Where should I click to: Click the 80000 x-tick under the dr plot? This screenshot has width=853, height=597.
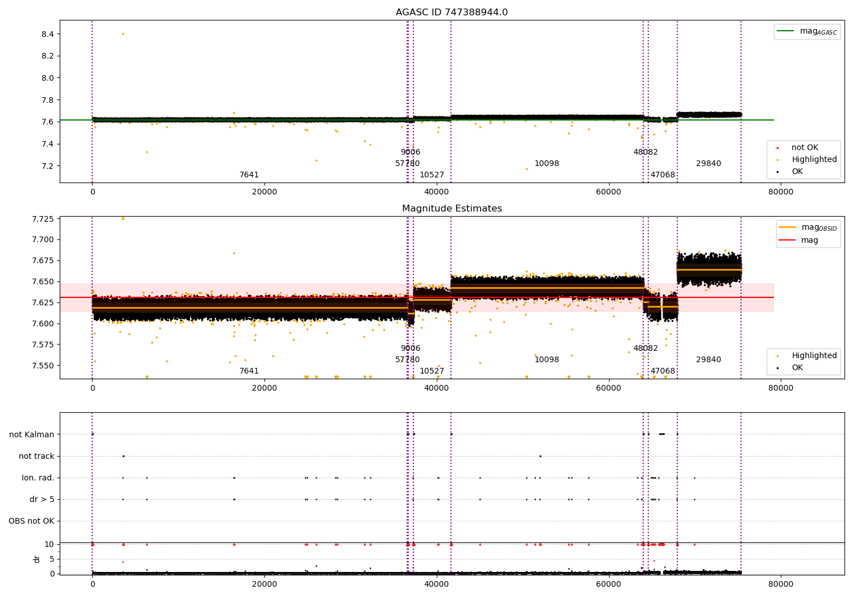click(x=781, y=584)
